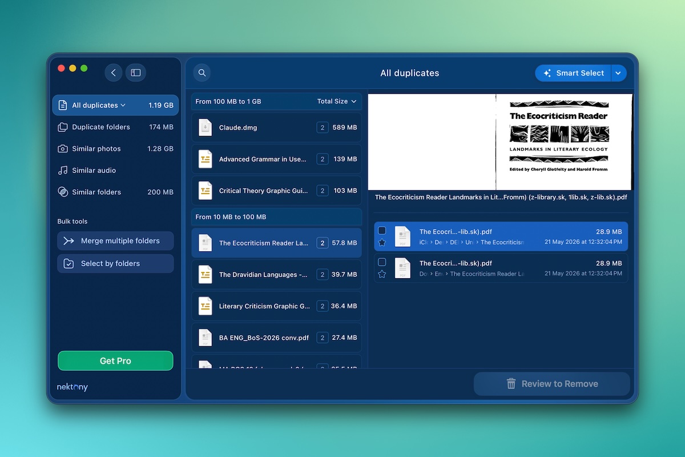Click the Literary Criticism file icon
Screen dimensions: 685x457
[x=205, y=306]
